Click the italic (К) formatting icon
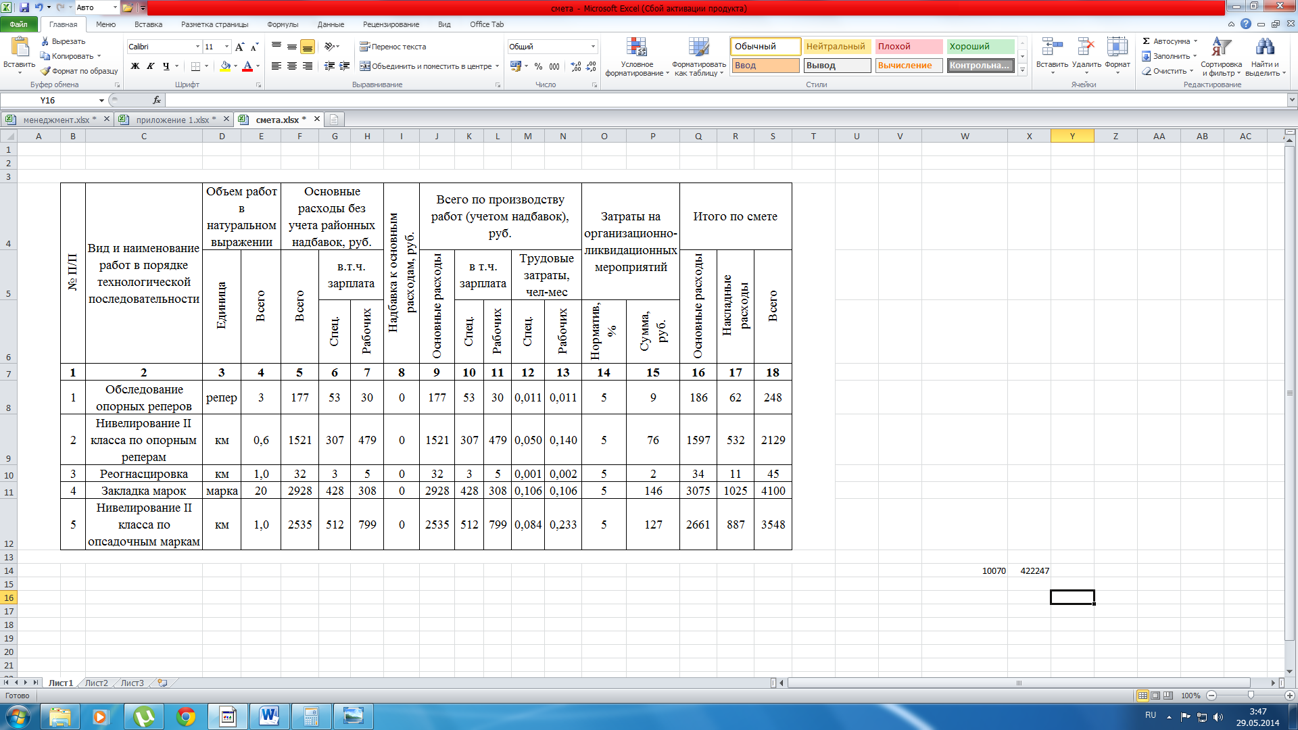The width and height of the screenshot is (1298, 730). tap(150, 66)
